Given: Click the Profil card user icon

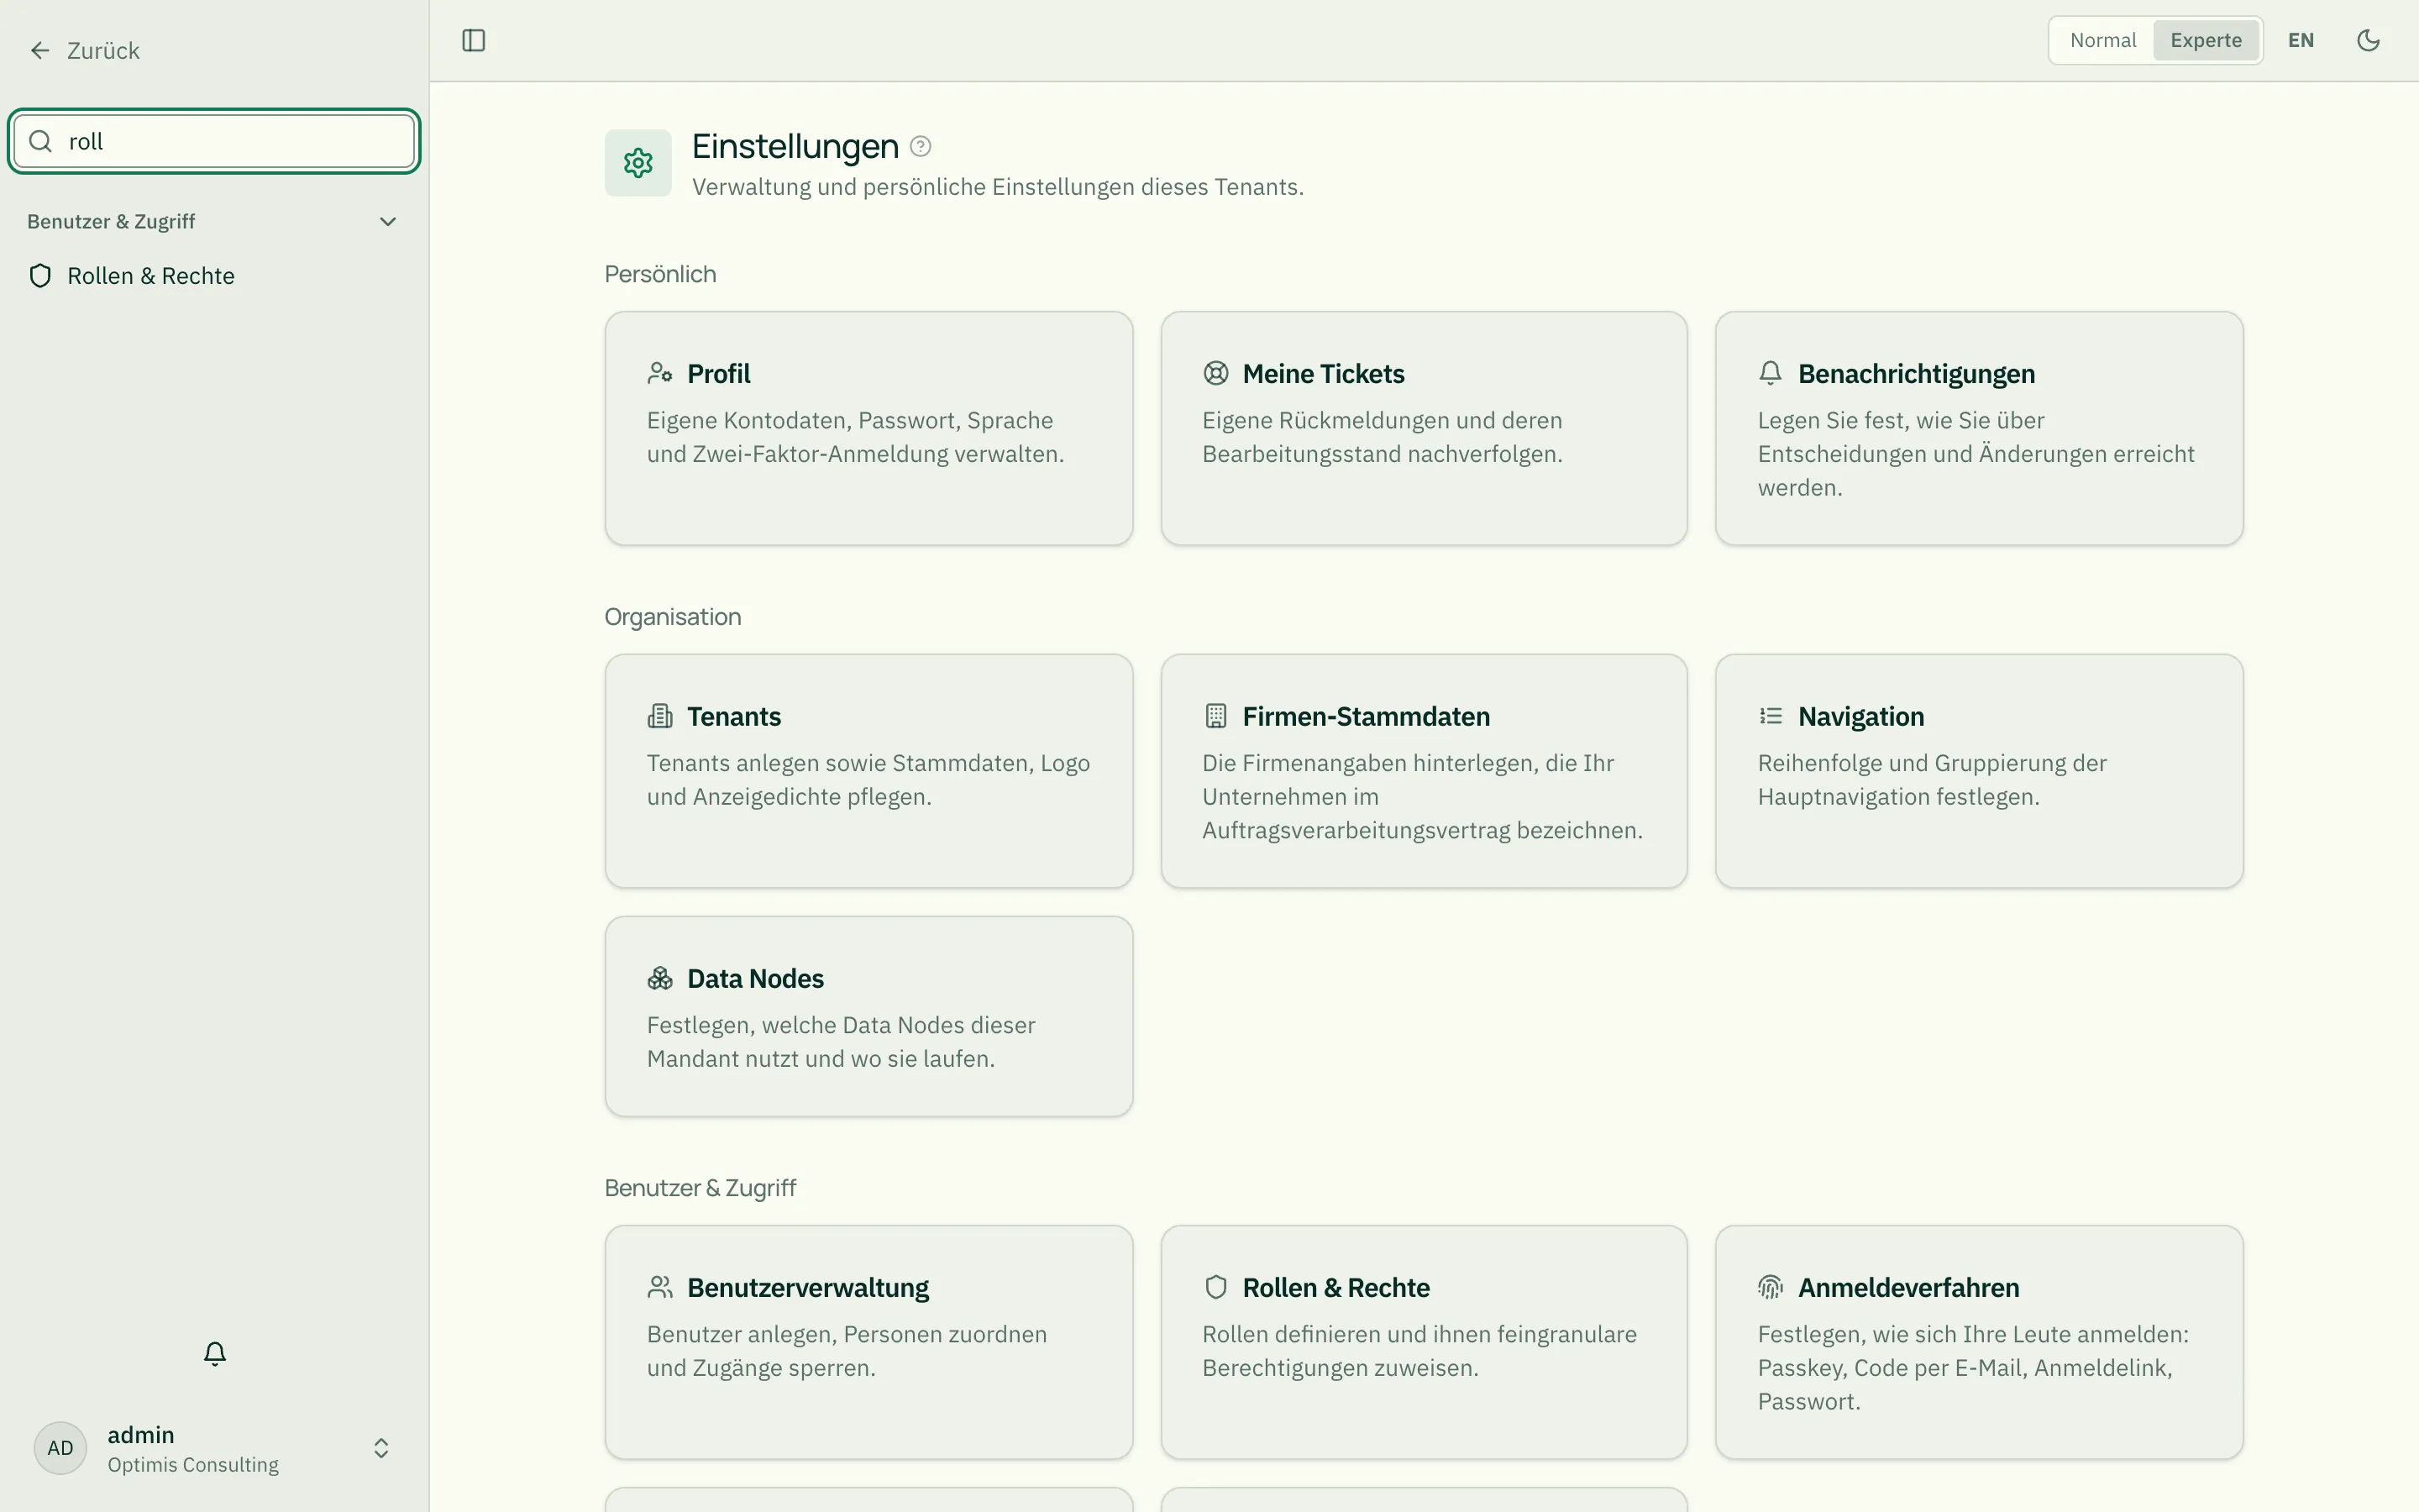Looking at the screenshot, I should click(x=659, y=373).
